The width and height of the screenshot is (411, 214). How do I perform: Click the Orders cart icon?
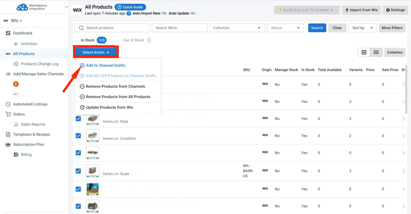click(x=8, y=114)
